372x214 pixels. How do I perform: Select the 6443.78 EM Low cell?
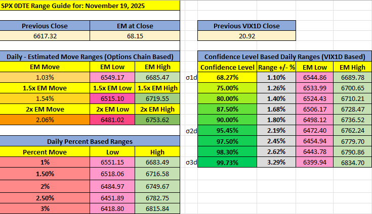[315, 152]
